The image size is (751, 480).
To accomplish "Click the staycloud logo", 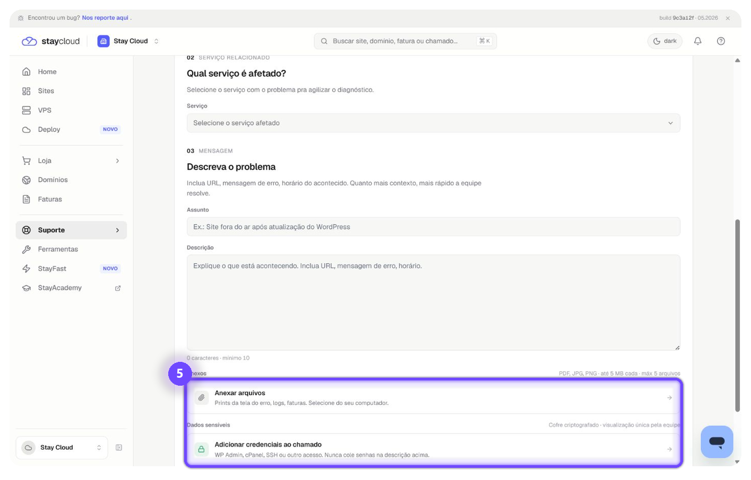I will (x=50, y=41).
